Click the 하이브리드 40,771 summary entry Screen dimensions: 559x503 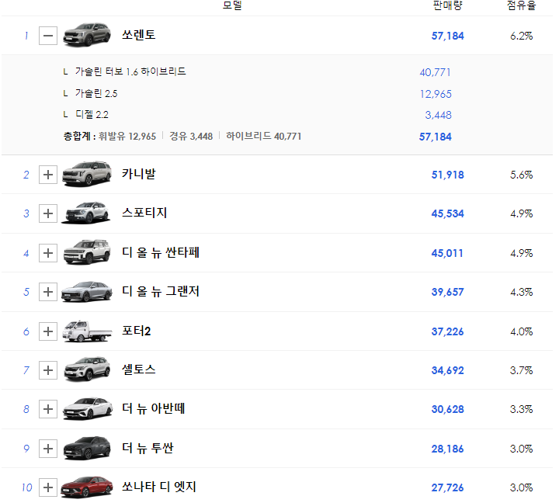coord(264,136)
